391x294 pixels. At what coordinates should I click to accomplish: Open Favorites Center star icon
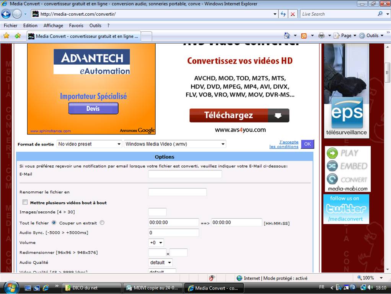(x=7, y=36)
